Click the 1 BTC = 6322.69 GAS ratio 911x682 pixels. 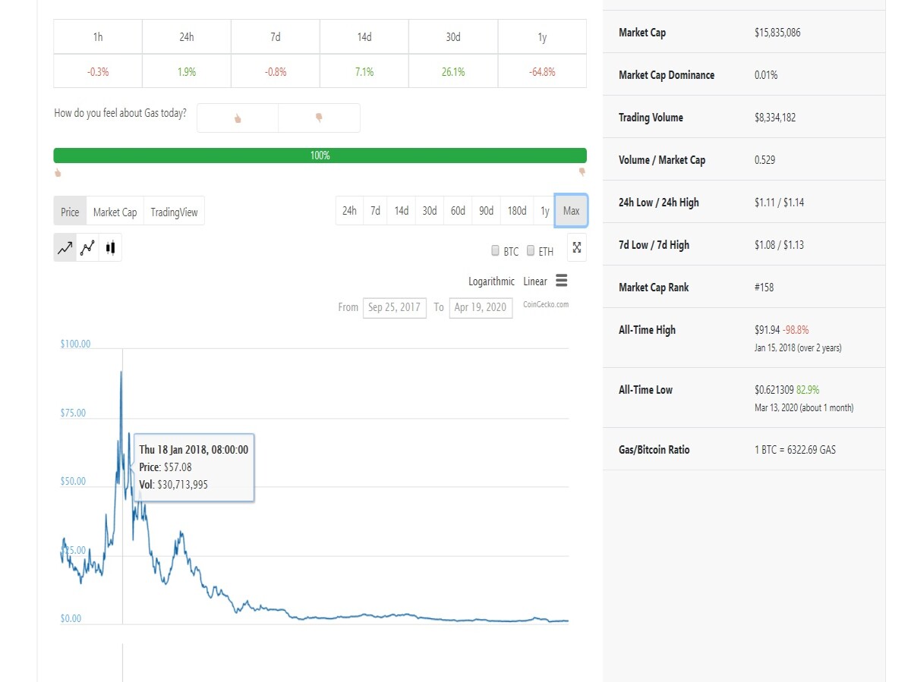[x=795, y=450]
